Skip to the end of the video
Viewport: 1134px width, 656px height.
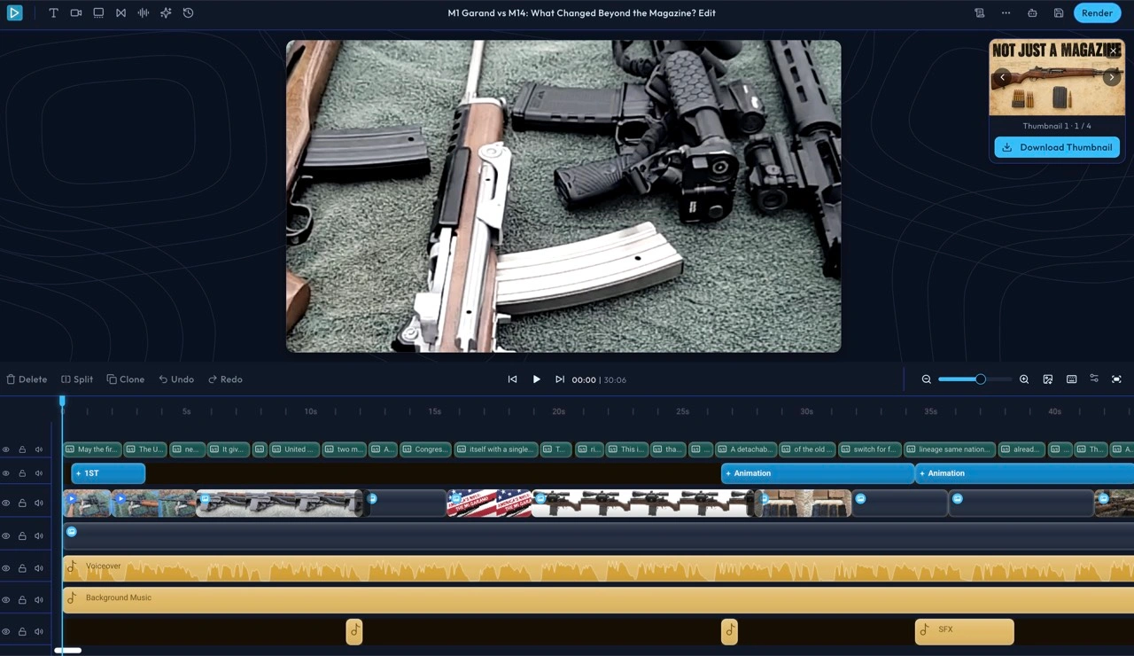(560, 379)
